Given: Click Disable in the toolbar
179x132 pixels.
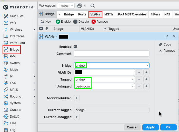Looking at the screenshot, I should tap(81, 22).
